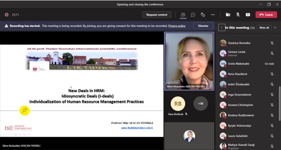Close the participants panel
Viewport: 281px width, 150px height.
tap(275, 27)
